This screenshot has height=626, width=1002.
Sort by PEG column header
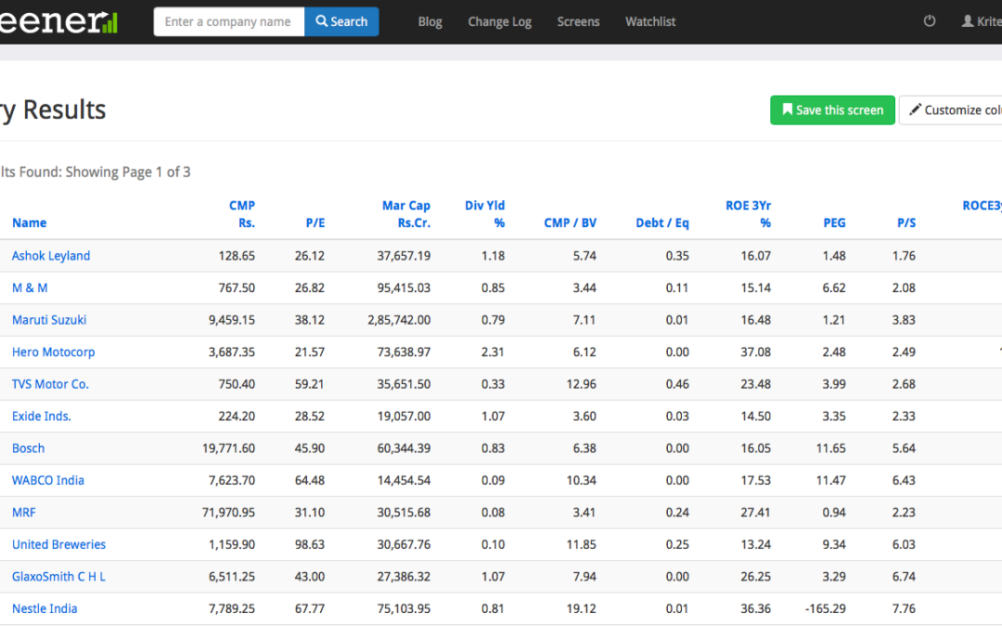point(835,223)
